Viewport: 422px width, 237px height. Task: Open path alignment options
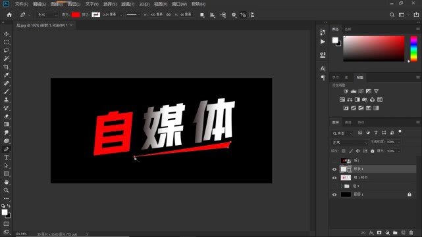pos(213,15)
